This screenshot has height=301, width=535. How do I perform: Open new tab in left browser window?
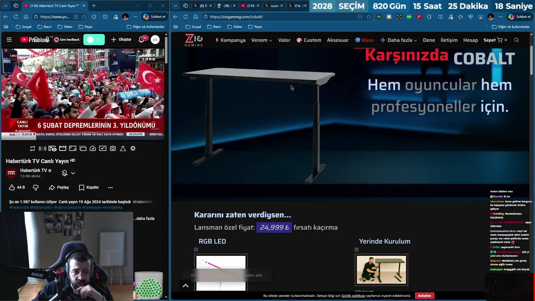coord(94,5)
